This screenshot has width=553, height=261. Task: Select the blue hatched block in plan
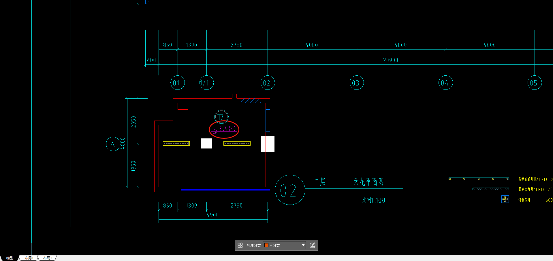[x=251, y=101]
